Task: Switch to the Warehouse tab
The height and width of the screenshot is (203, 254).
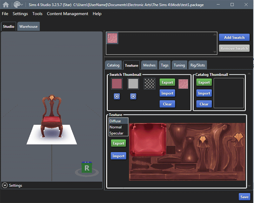Action: [28, 27]
